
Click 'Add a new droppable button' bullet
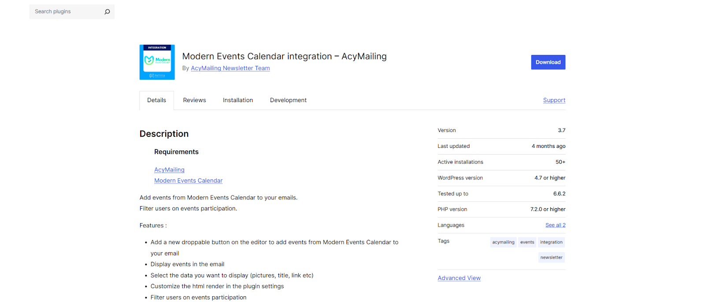[x=275, y=248]
